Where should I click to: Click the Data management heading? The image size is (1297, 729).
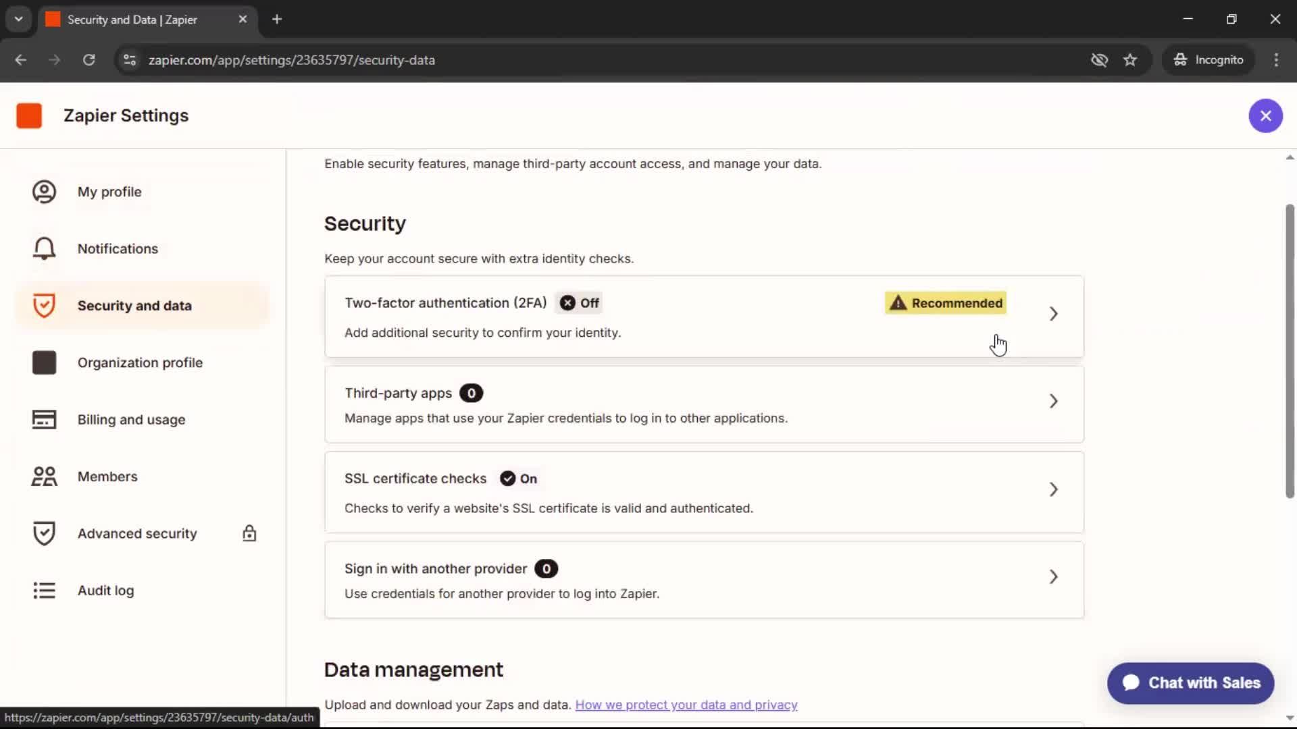pos(413,670)
